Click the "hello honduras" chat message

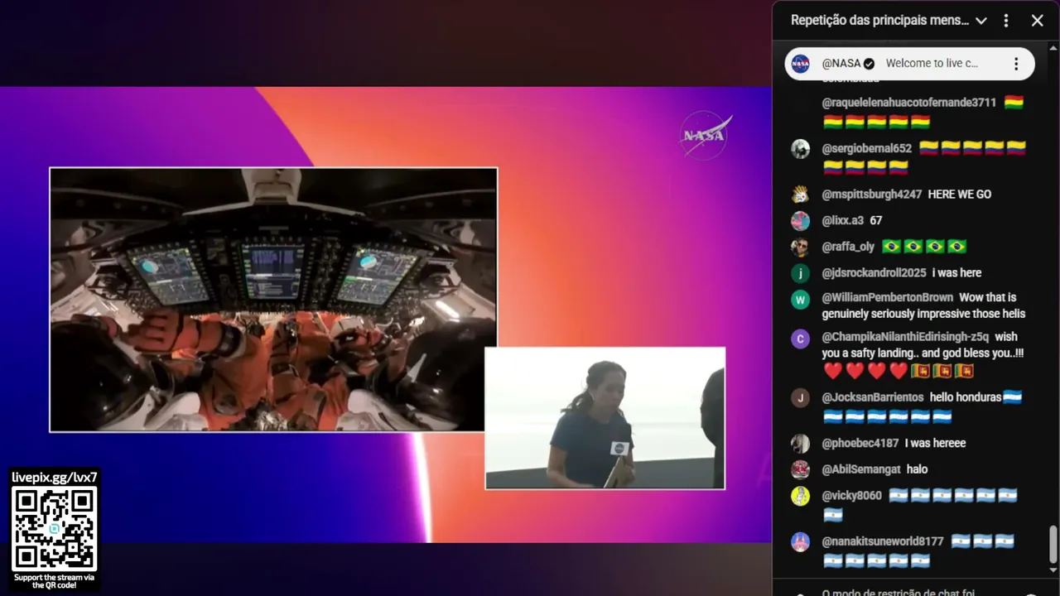(966, 397)
